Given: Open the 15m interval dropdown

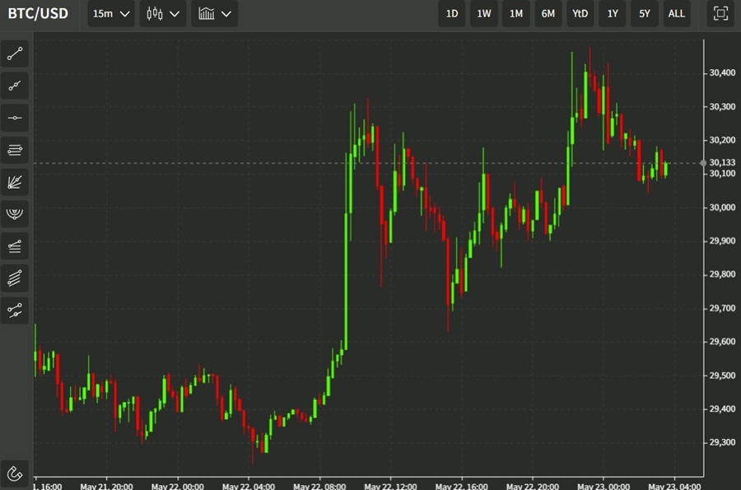Looking at the screenshot, I should coord(111,14).
